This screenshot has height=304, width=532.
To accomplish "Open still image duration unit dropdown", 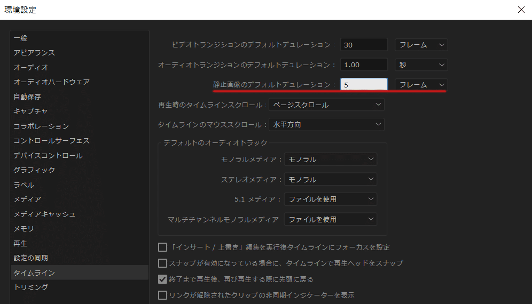I will click(x=421, y=84).
